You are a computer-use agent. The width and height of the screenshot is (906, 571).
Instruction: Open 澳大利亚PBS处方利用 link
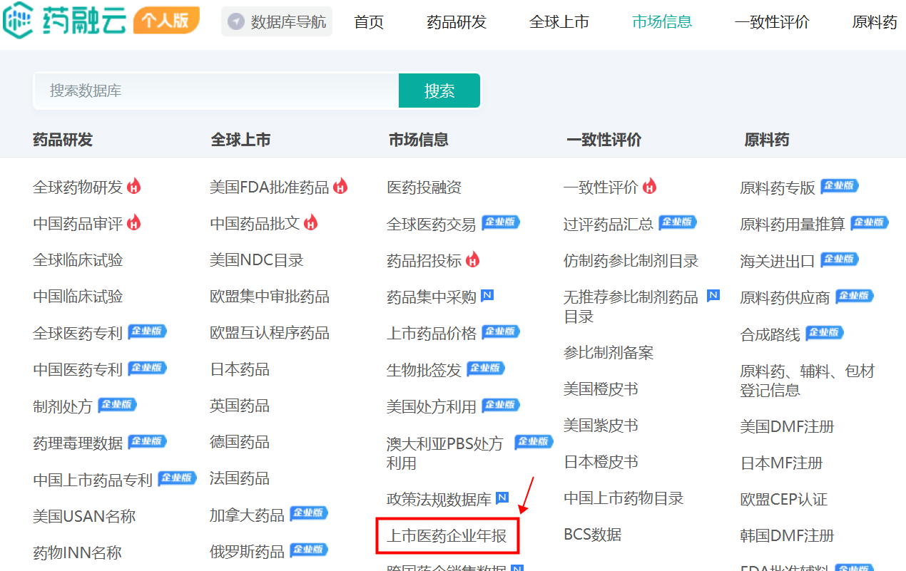coord(444,453)
